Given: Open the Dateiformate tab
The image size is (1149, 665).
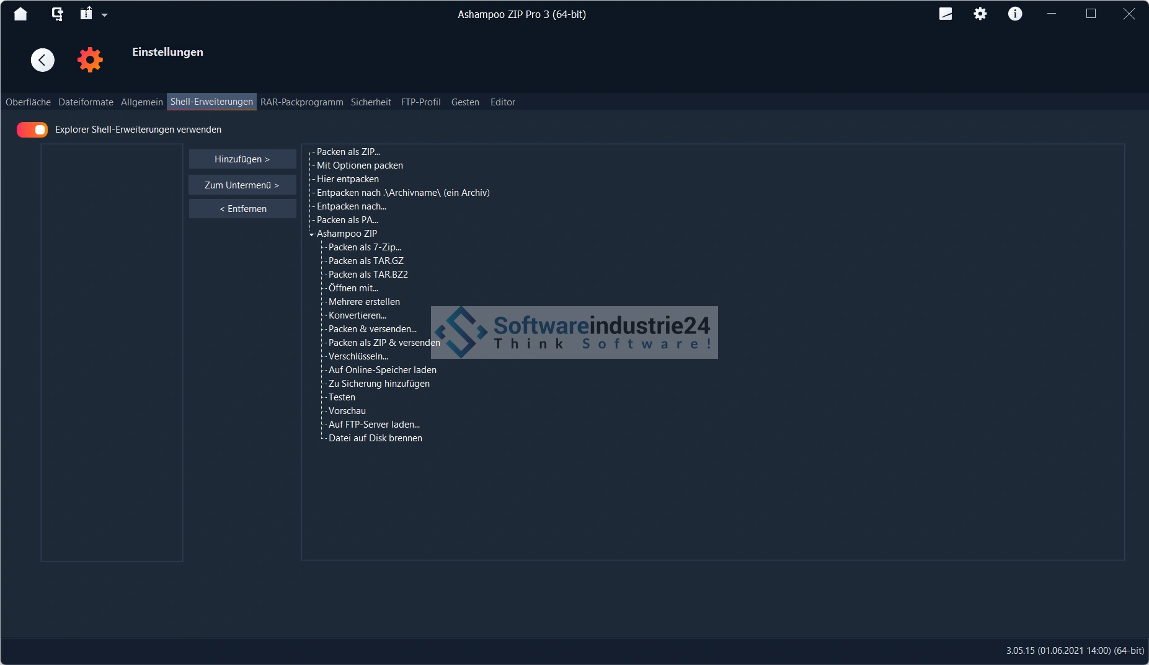Looking at the screenshot, I should 86,102.
